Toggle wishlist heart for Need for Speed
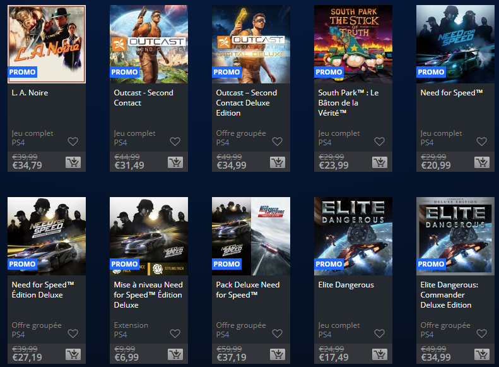499x367 pixels. tap(481, 141)
